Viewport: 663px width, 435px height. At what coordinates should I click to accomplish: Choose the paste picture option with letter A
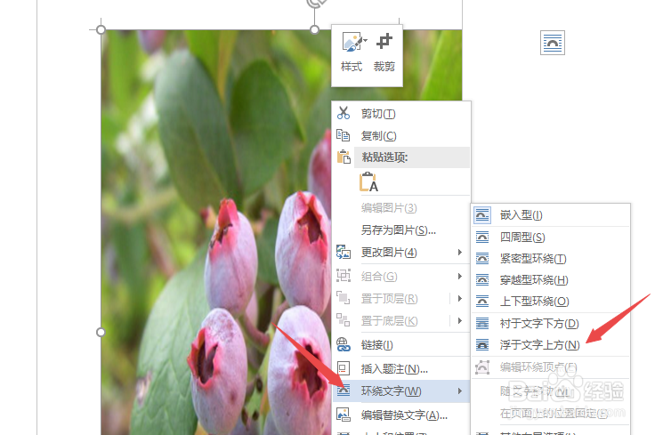tap(368, 181)
